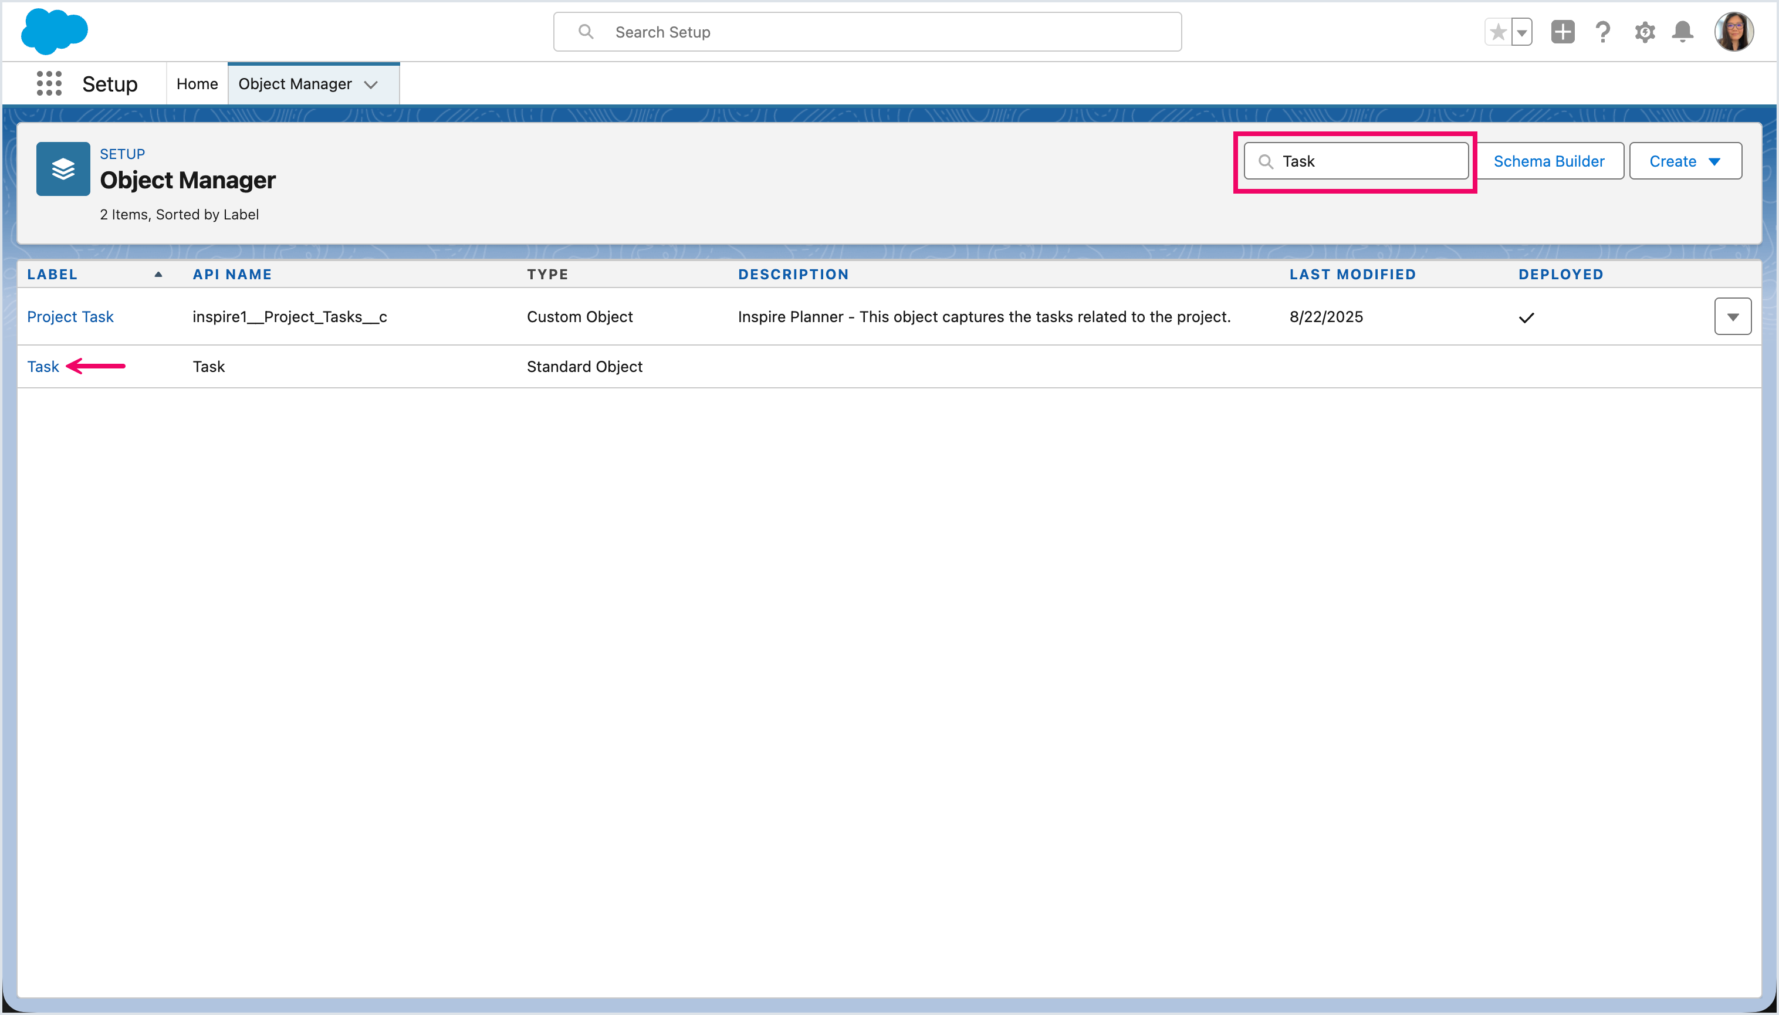This screenshot has width=1779, height=1015.
Task: Switch to the Home tab
Action: click(197, 84)
